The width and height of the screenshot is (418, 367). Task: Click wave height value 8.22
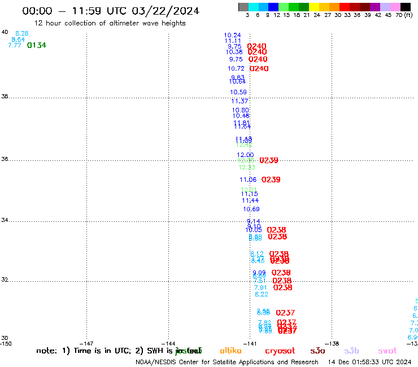[262, 295]
